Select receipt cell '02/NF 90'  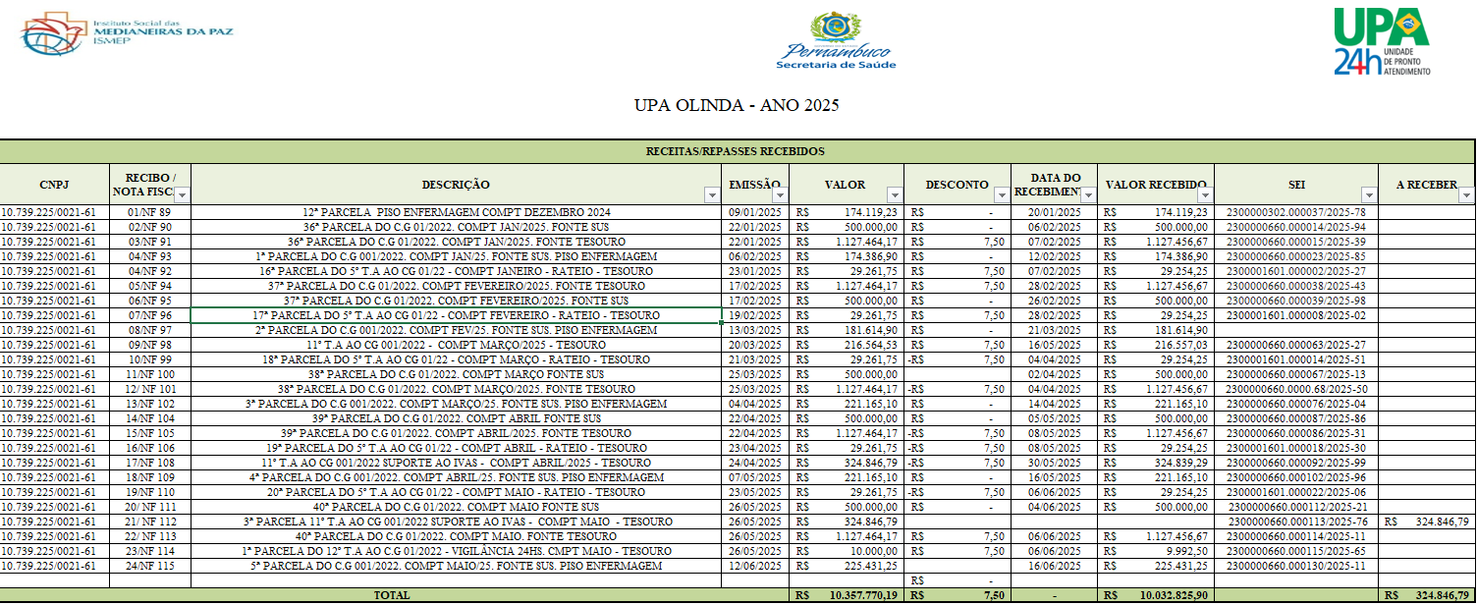pyautogui.click(x=149, y=227)
